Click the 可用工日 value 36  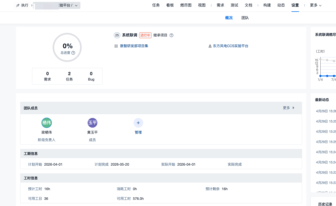tap(46, 198)
